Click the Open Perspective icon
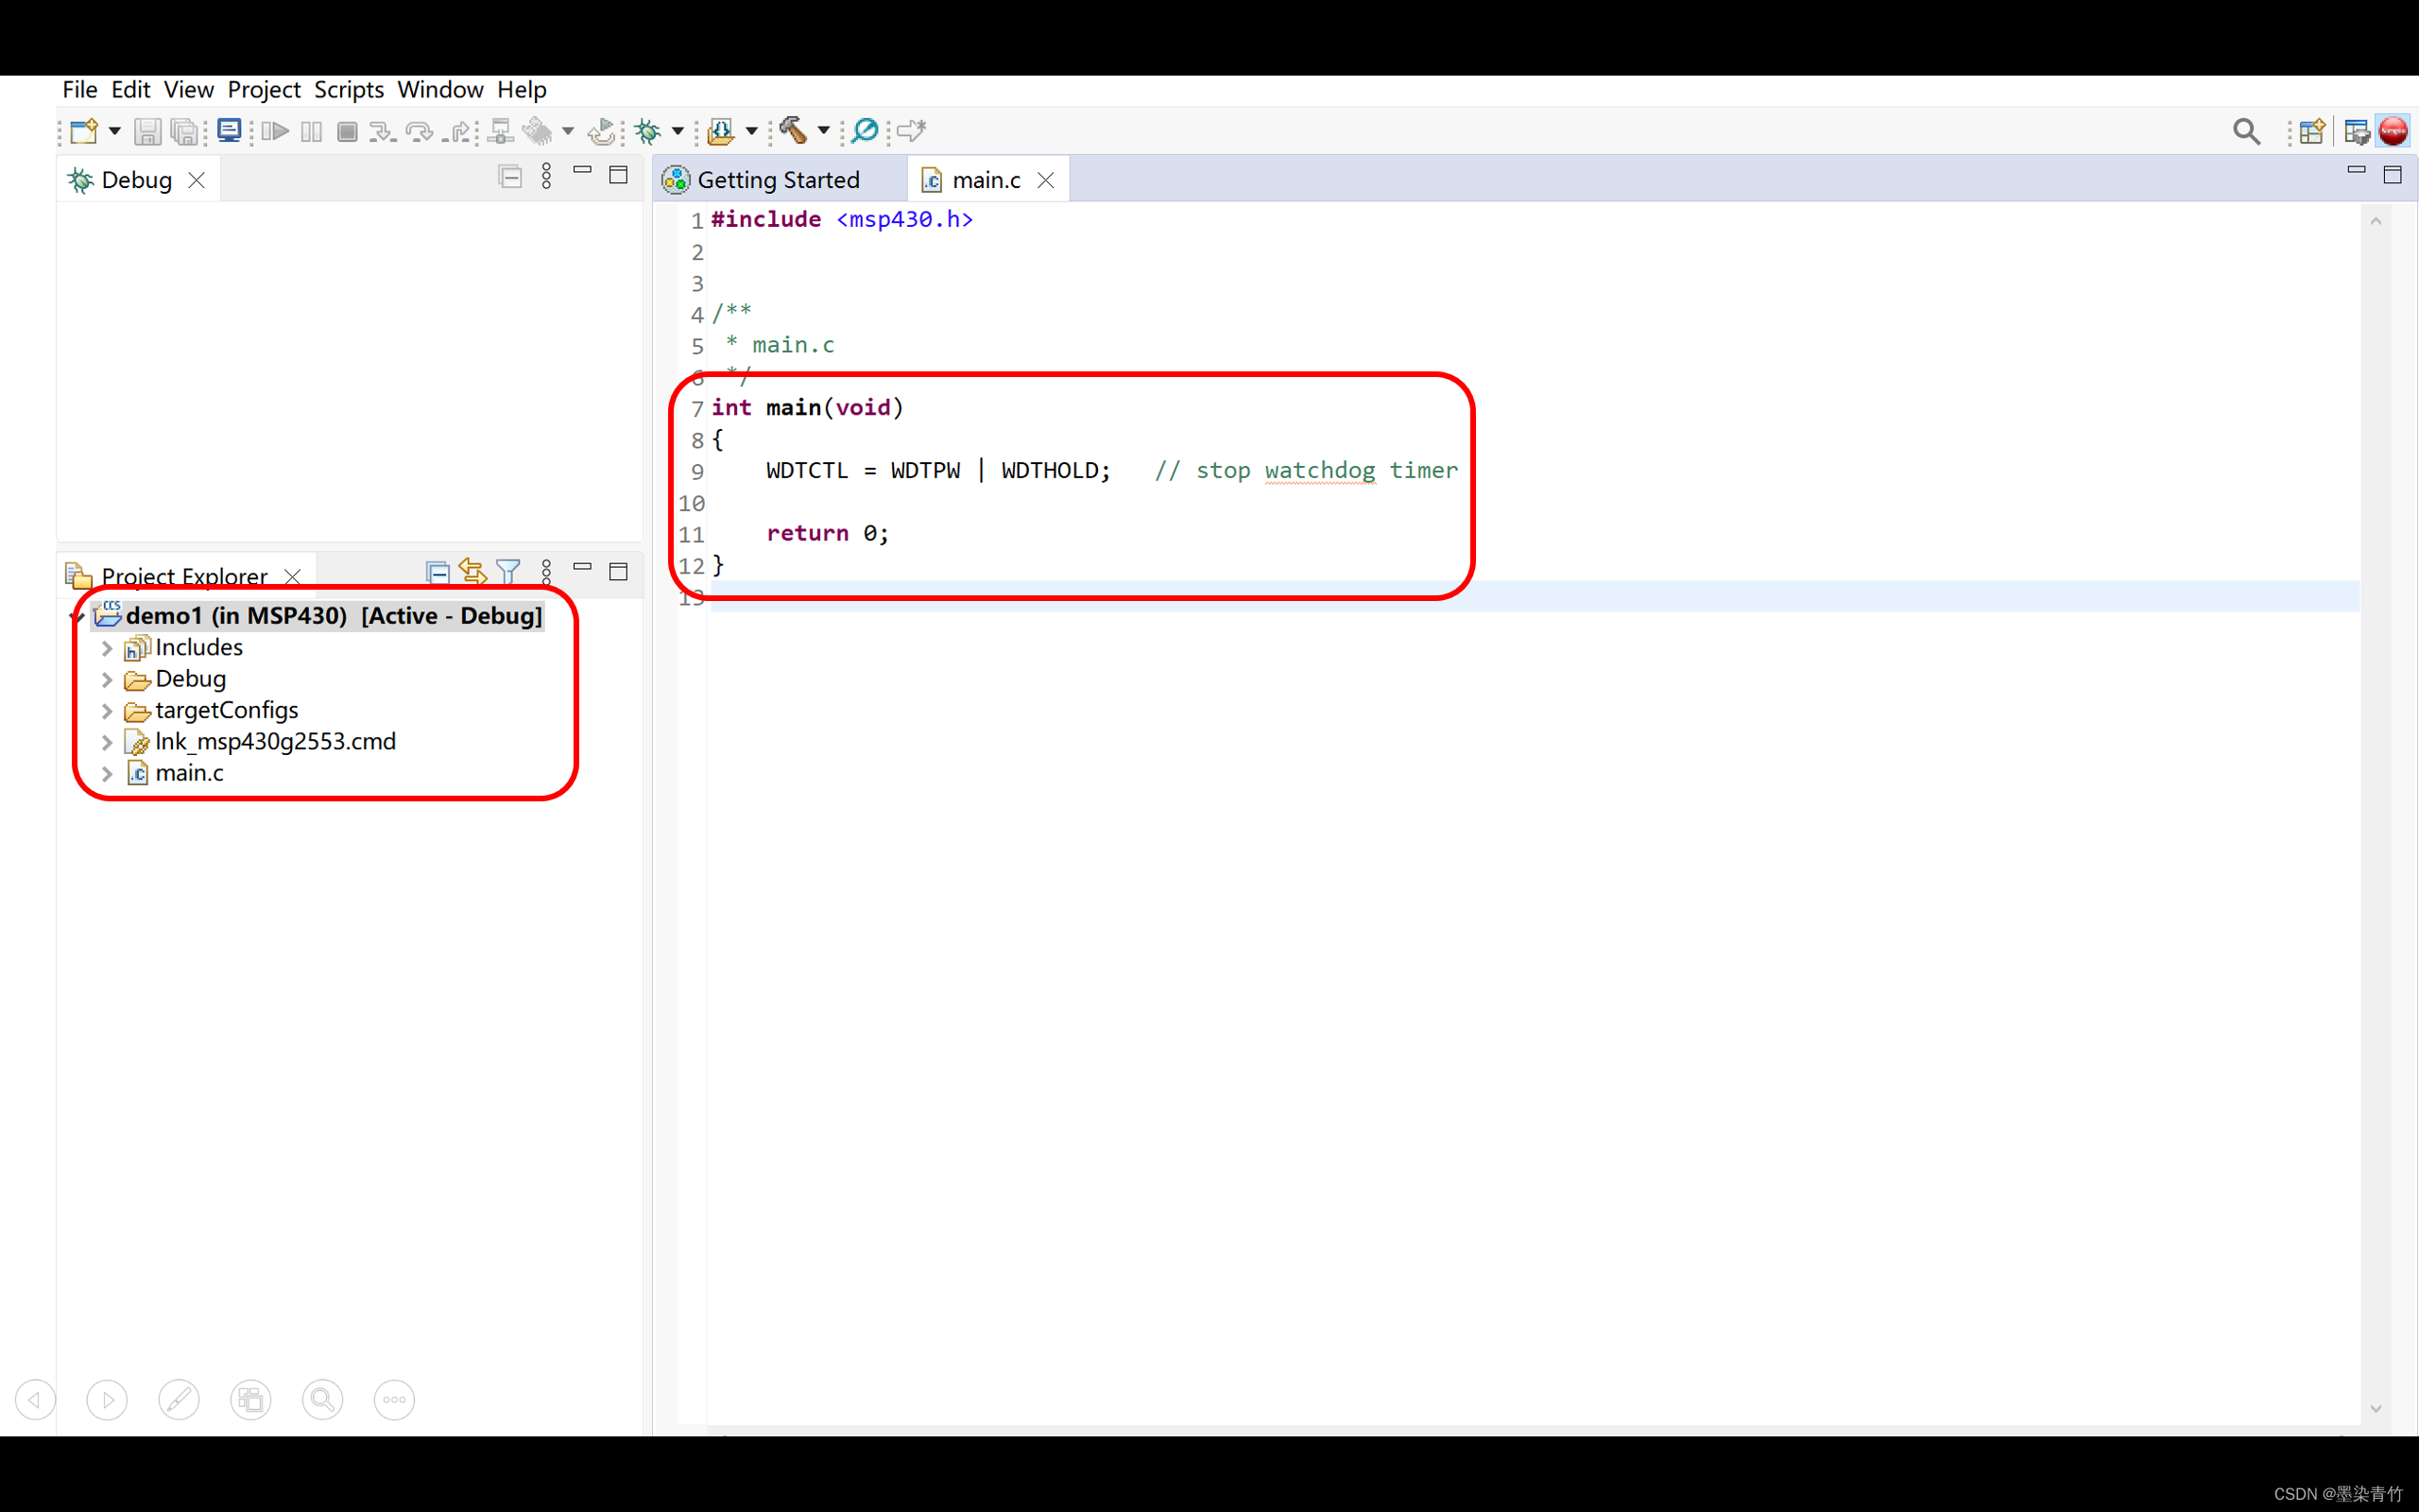This screenshot has width=2419, height=1512. click(2311, 131)
